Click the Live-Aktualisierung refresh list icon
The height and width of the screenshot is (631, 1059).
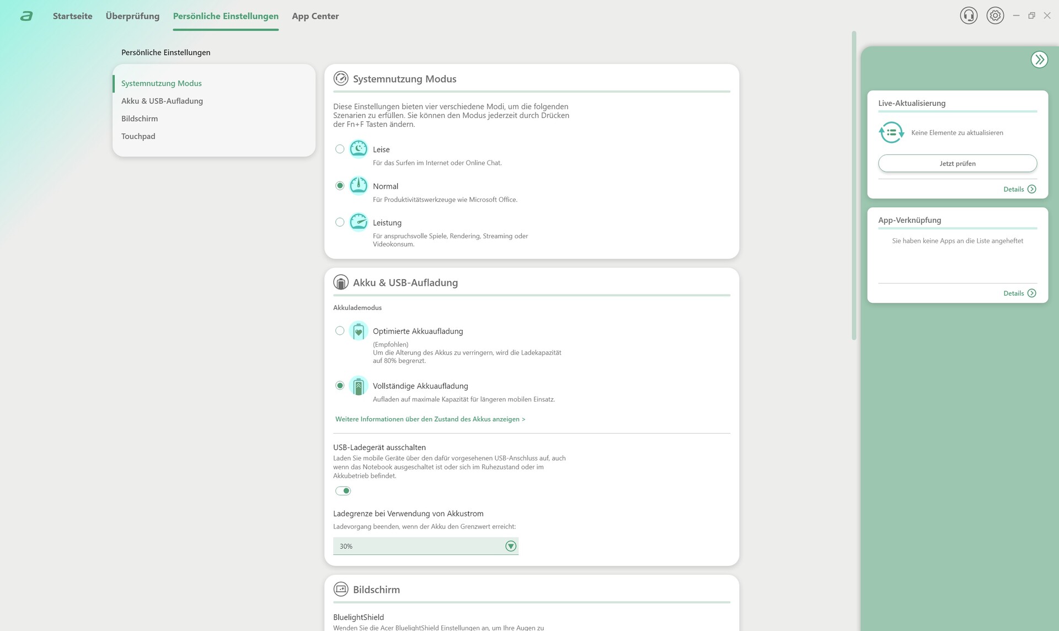pyautogui.click(x=891, y=132)
